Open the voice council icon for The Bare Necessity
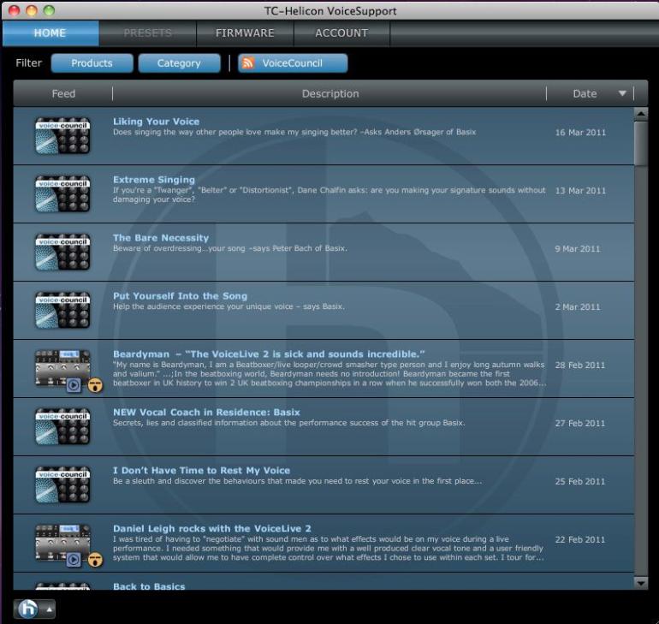 click(62, 252)
